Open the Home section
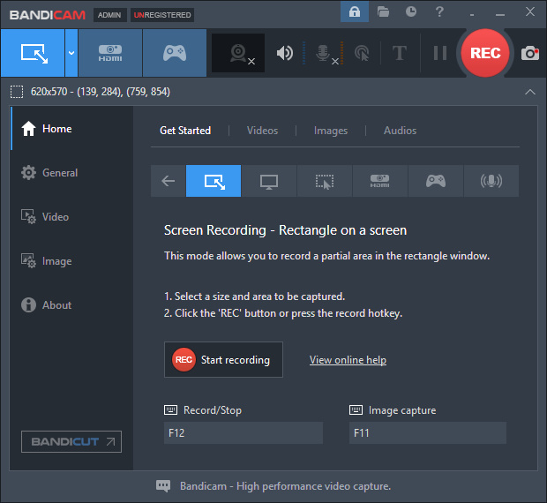 pyautogui.click(x=71, y=129)
